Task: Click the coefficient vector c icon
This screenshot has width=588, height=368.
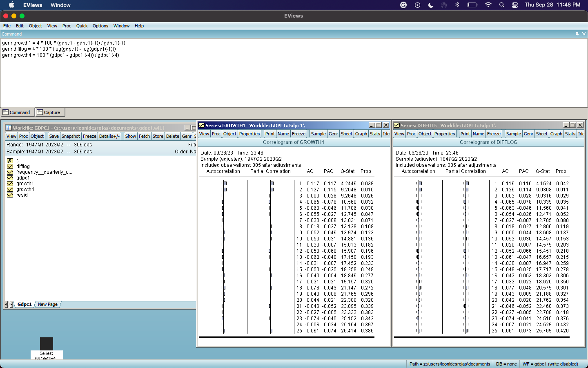Action: (10, 161)
